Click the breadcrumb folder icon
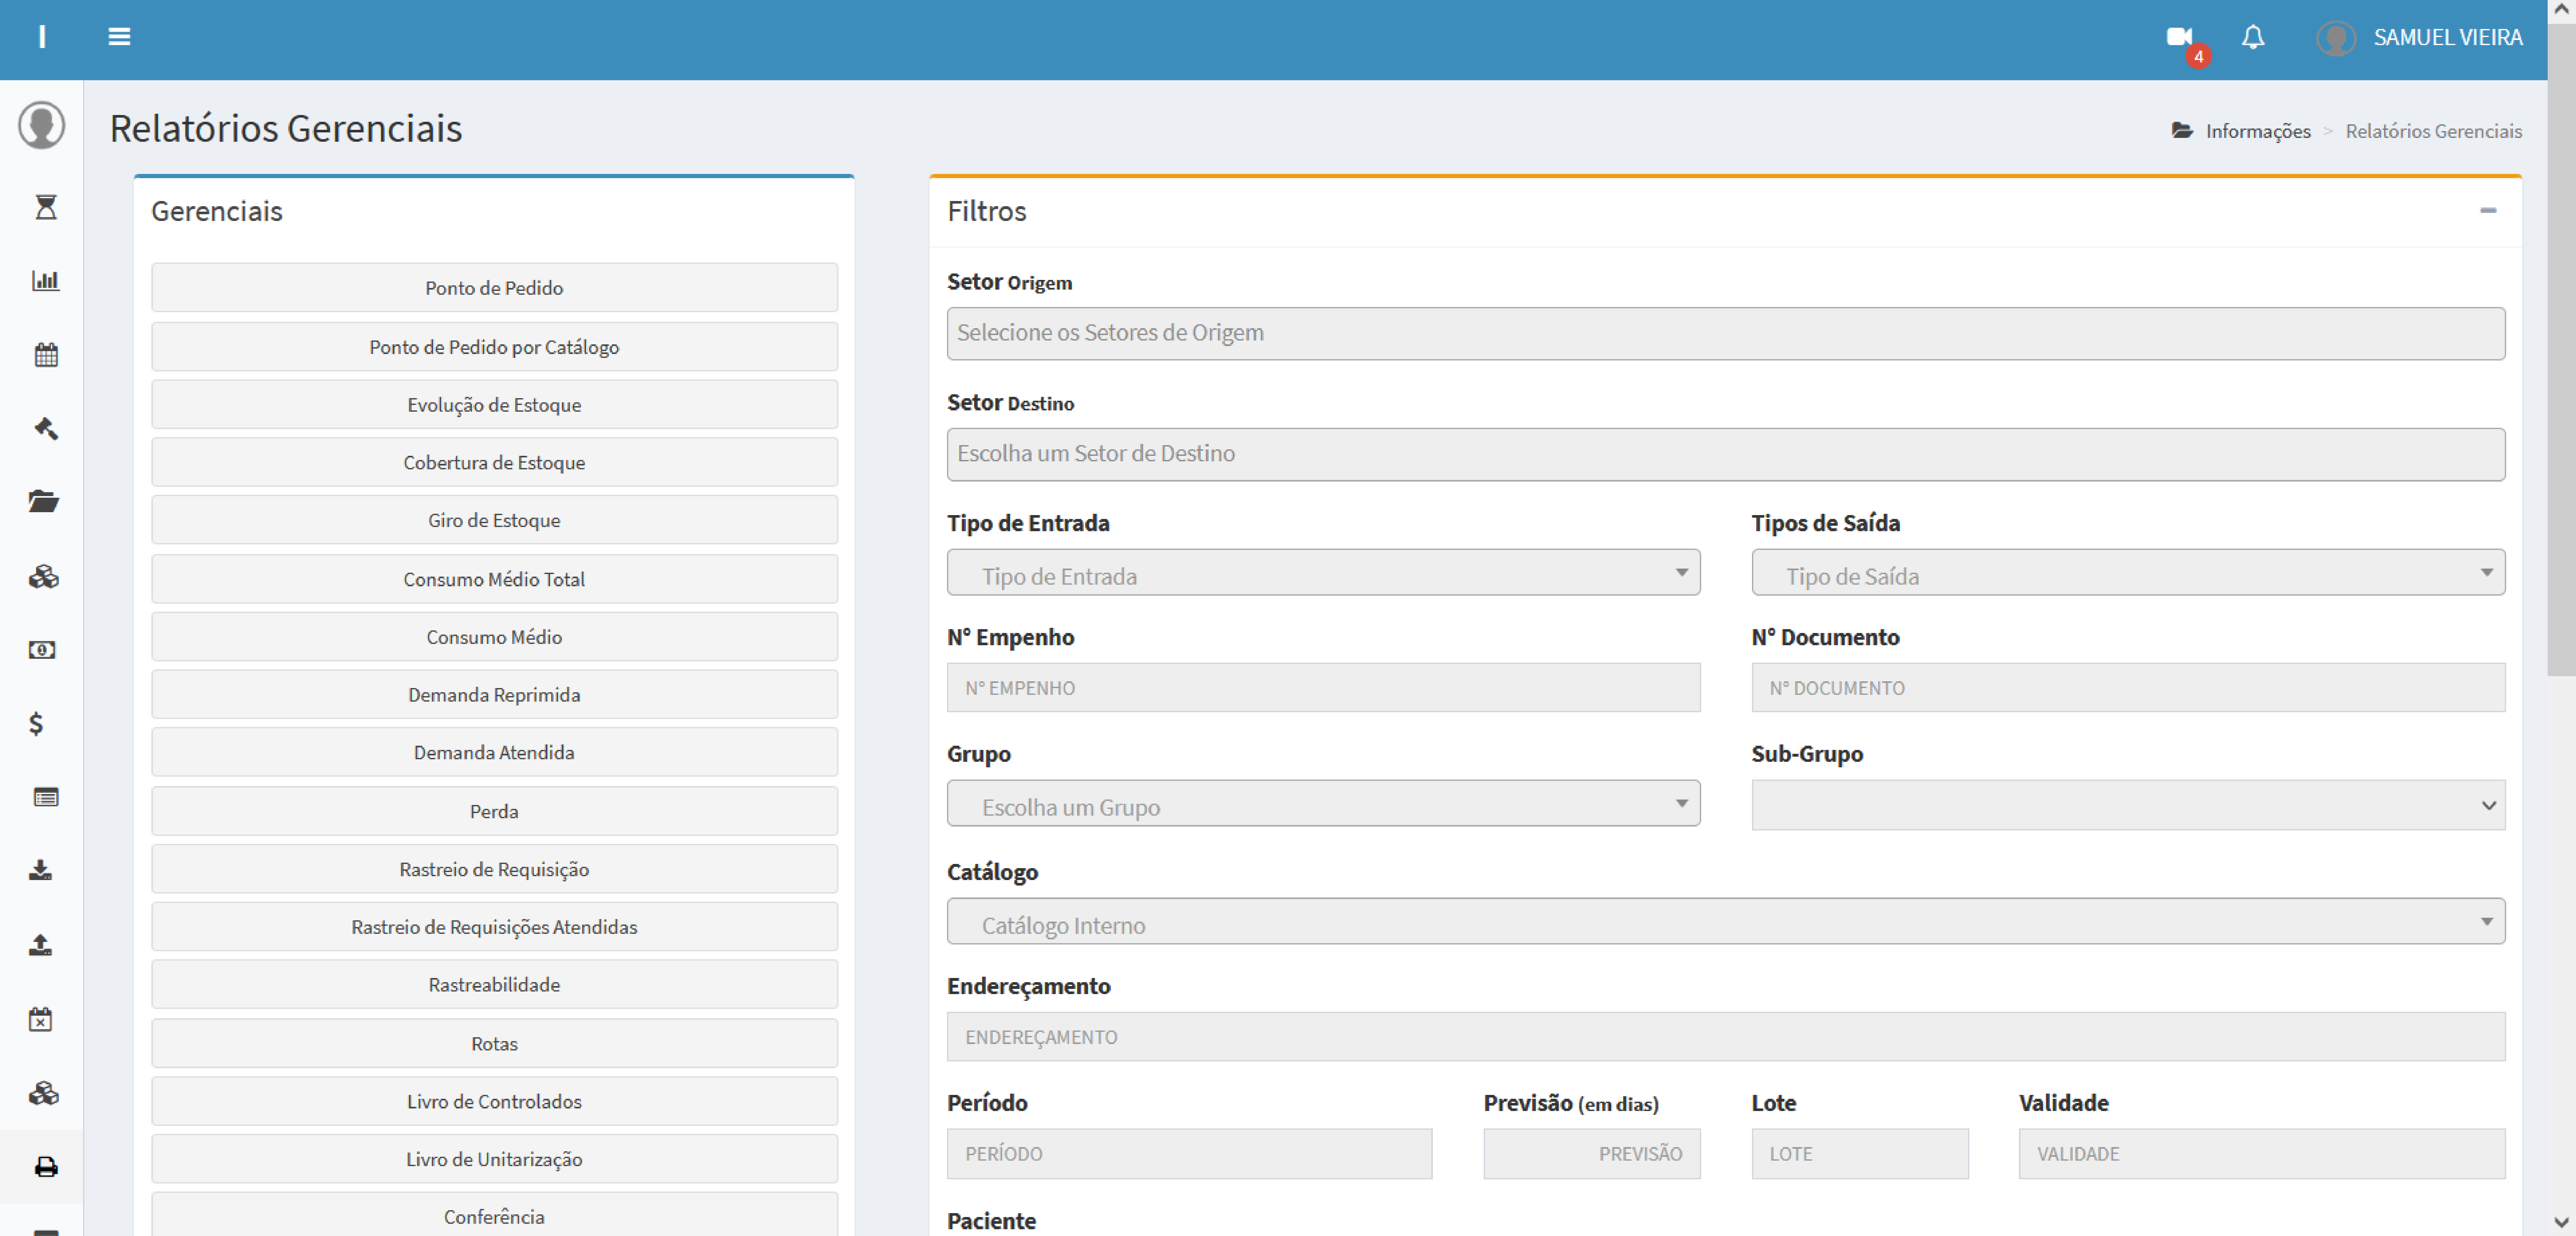 pyautogui.click(x=2182, y=130)
